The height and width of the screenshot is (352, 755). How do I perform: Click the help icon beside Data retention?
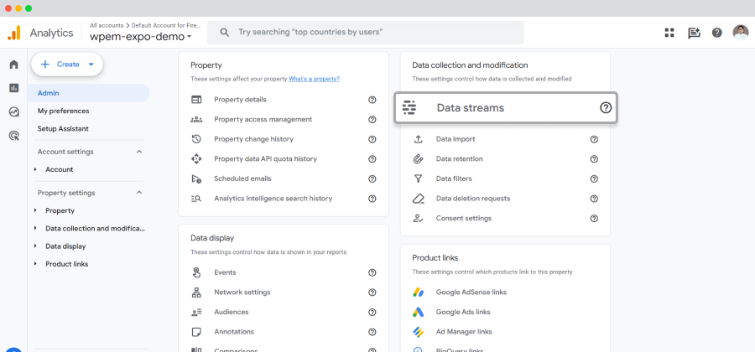point(594,159)
